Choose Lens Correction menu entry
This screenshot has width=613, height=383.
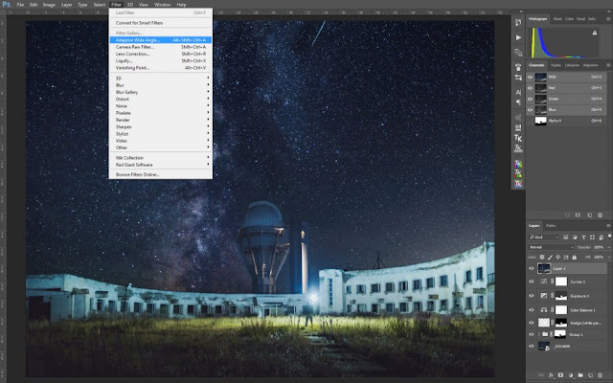tap(161, 54)
